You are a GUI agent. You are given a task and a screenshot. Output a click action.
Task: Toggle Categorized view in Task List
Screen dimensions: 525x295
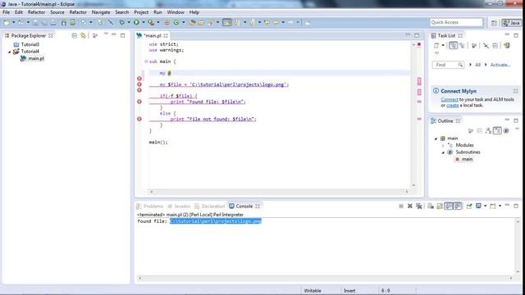pyautogui.click(x=453, y=46)
